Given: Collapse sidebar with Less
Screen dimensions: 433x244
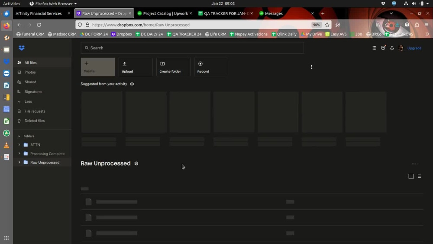Looking at the screenshot, I should click(28, 101).
